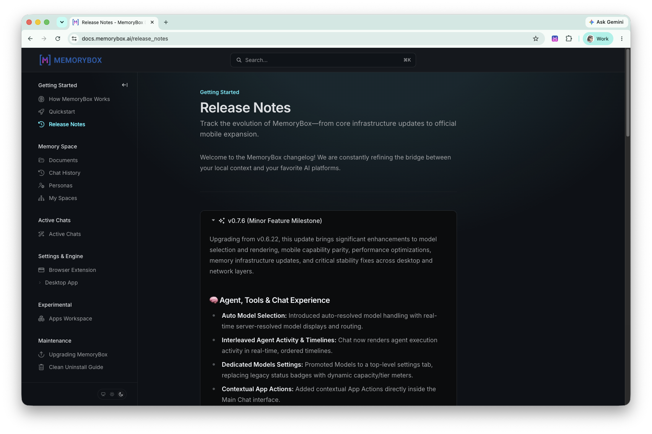Click the Maintenance section header
652x434 pixels.
(x=55, y=341)
